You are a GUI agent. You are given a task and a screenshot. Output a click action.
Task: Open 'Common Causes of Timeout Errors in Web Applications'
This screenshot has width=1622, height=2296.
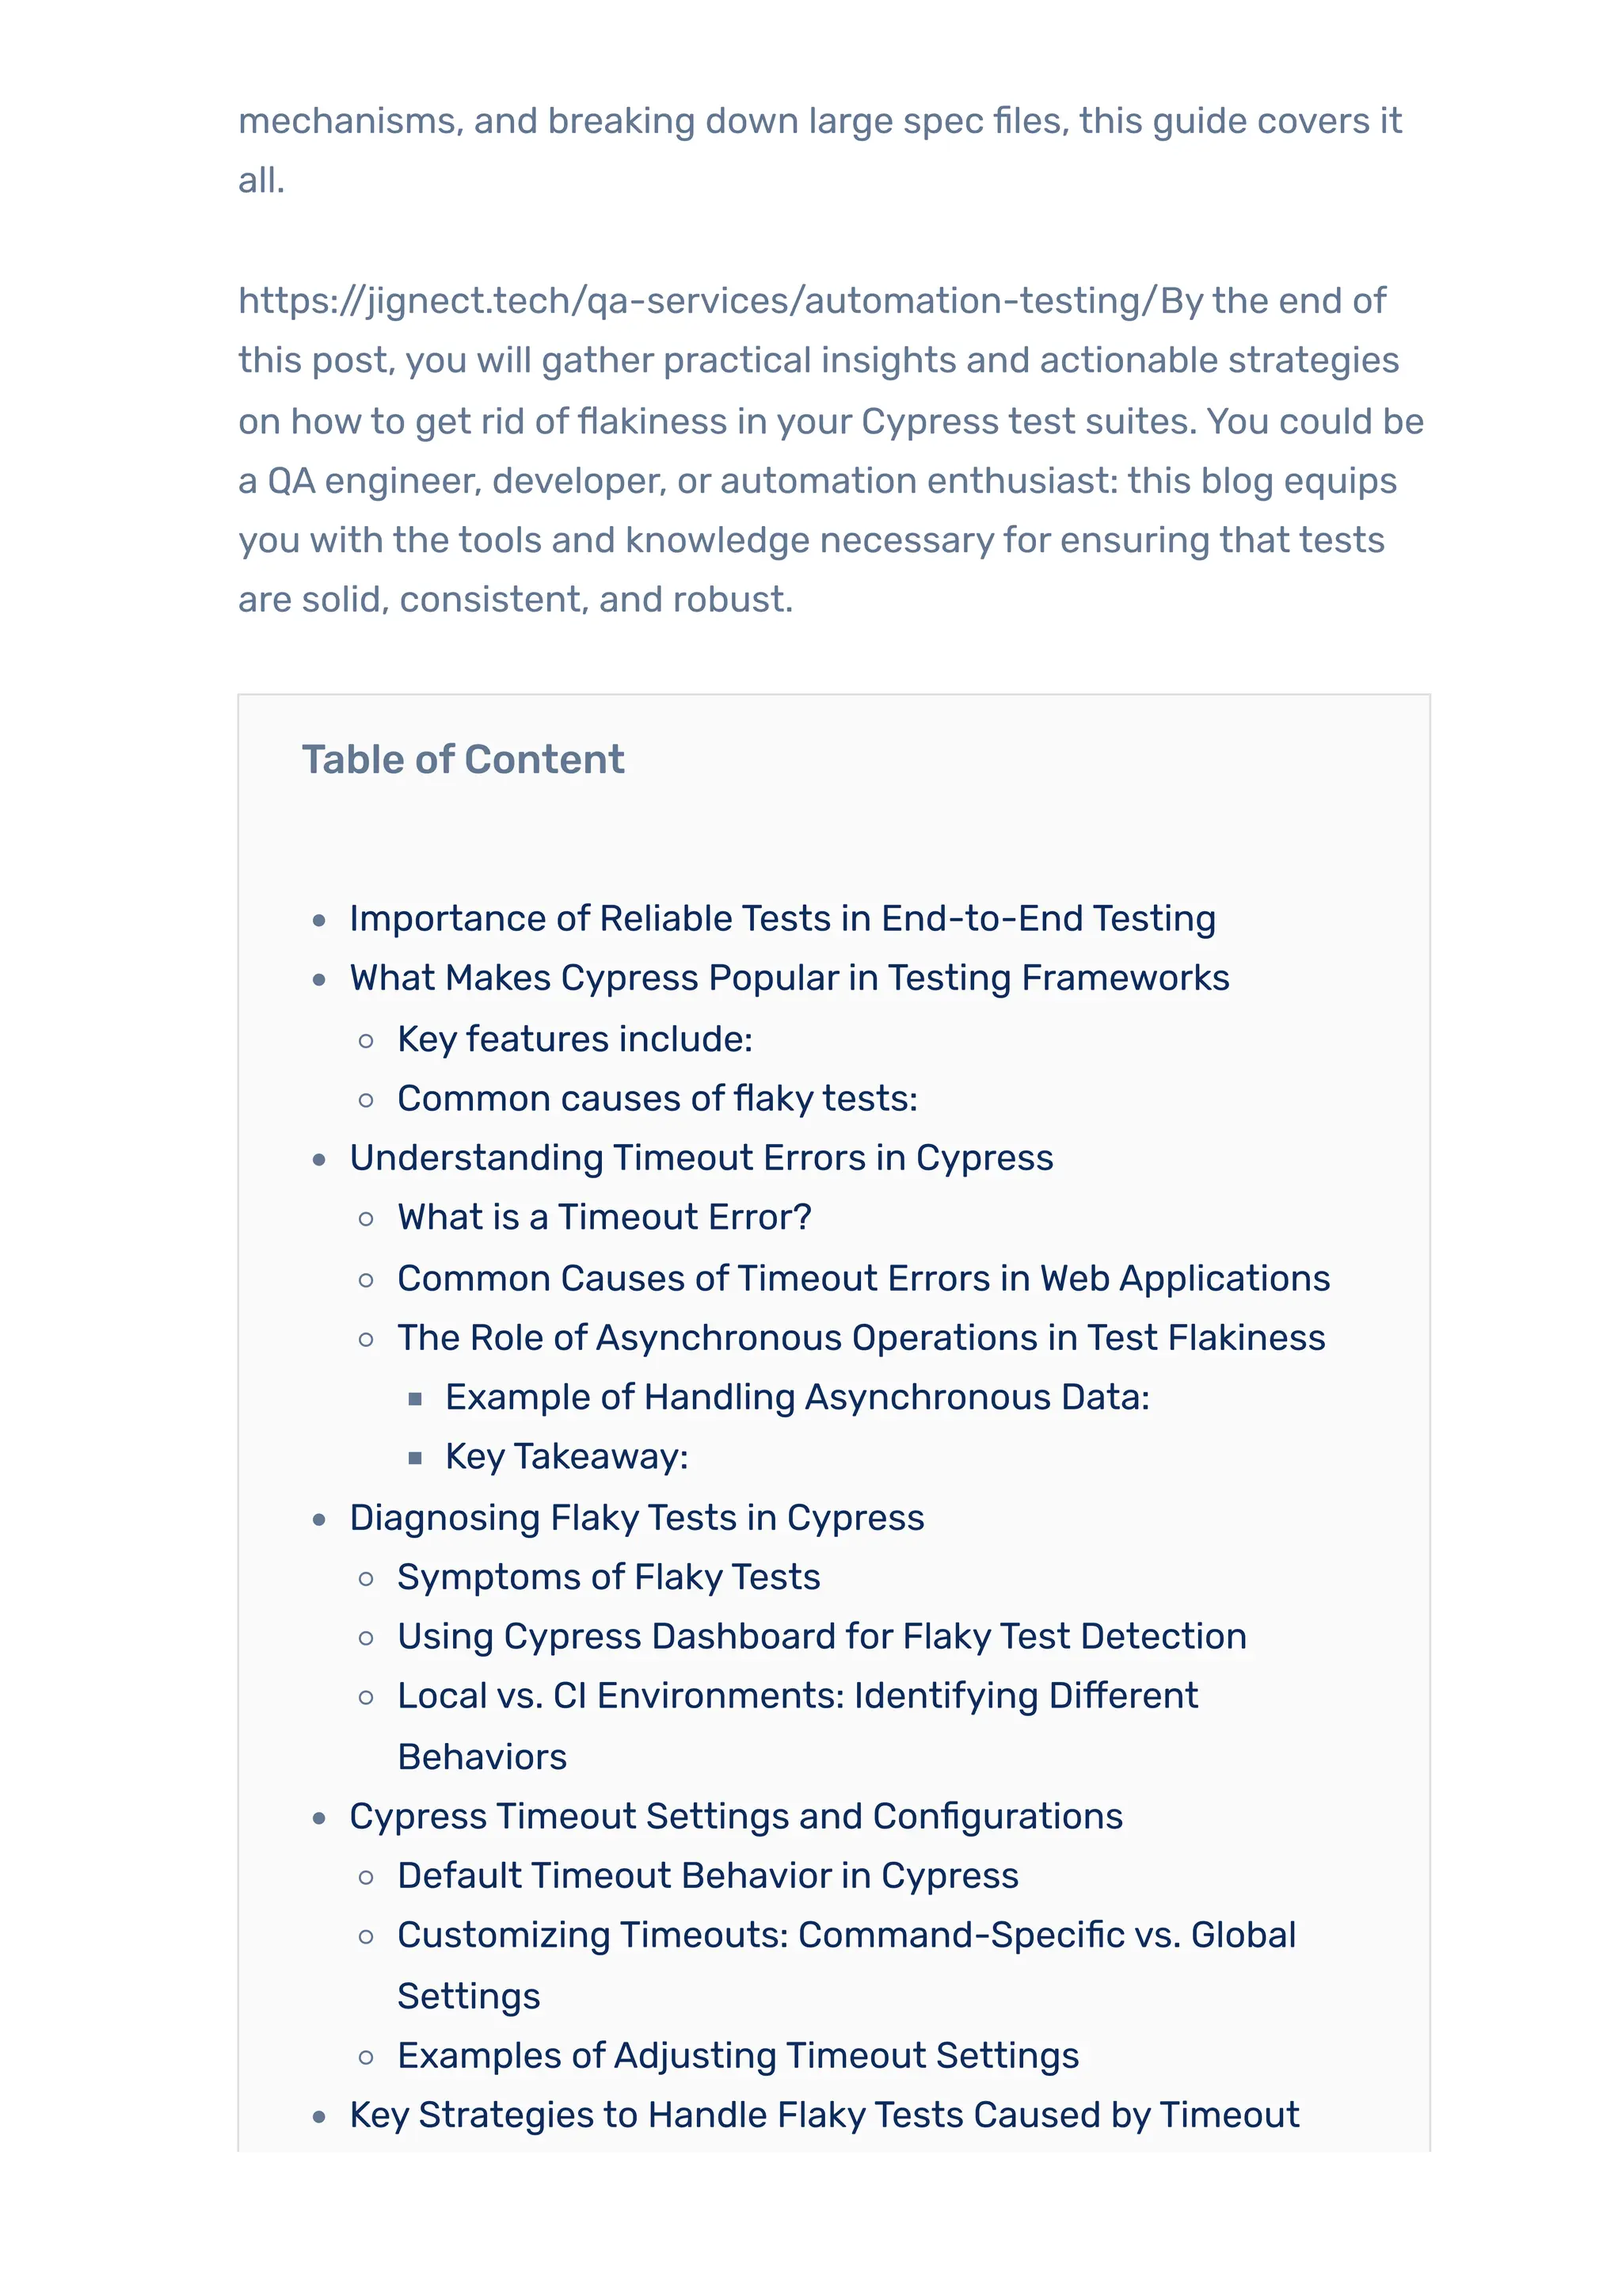[x=863, y=1278]
